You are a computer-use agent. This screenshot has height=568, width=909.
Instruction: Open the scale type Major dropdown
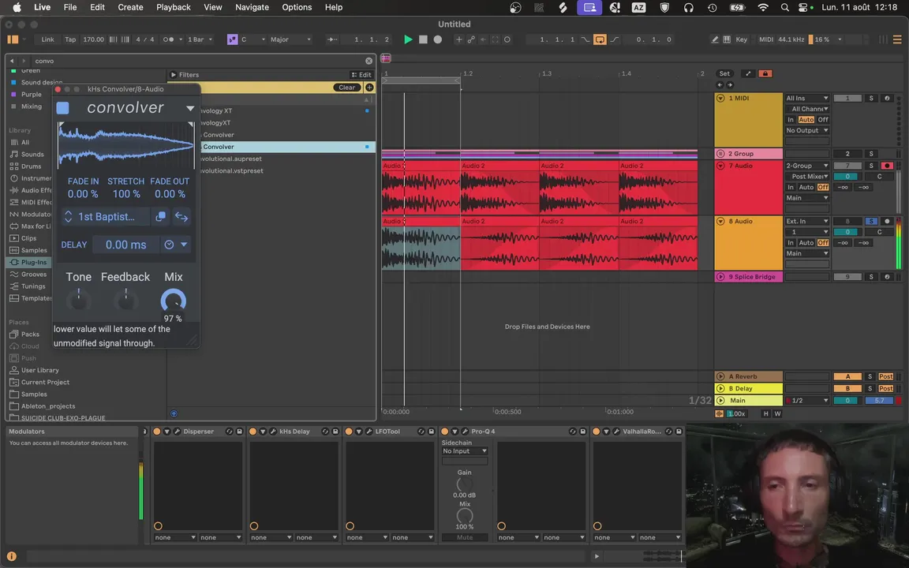coord(290,39)
